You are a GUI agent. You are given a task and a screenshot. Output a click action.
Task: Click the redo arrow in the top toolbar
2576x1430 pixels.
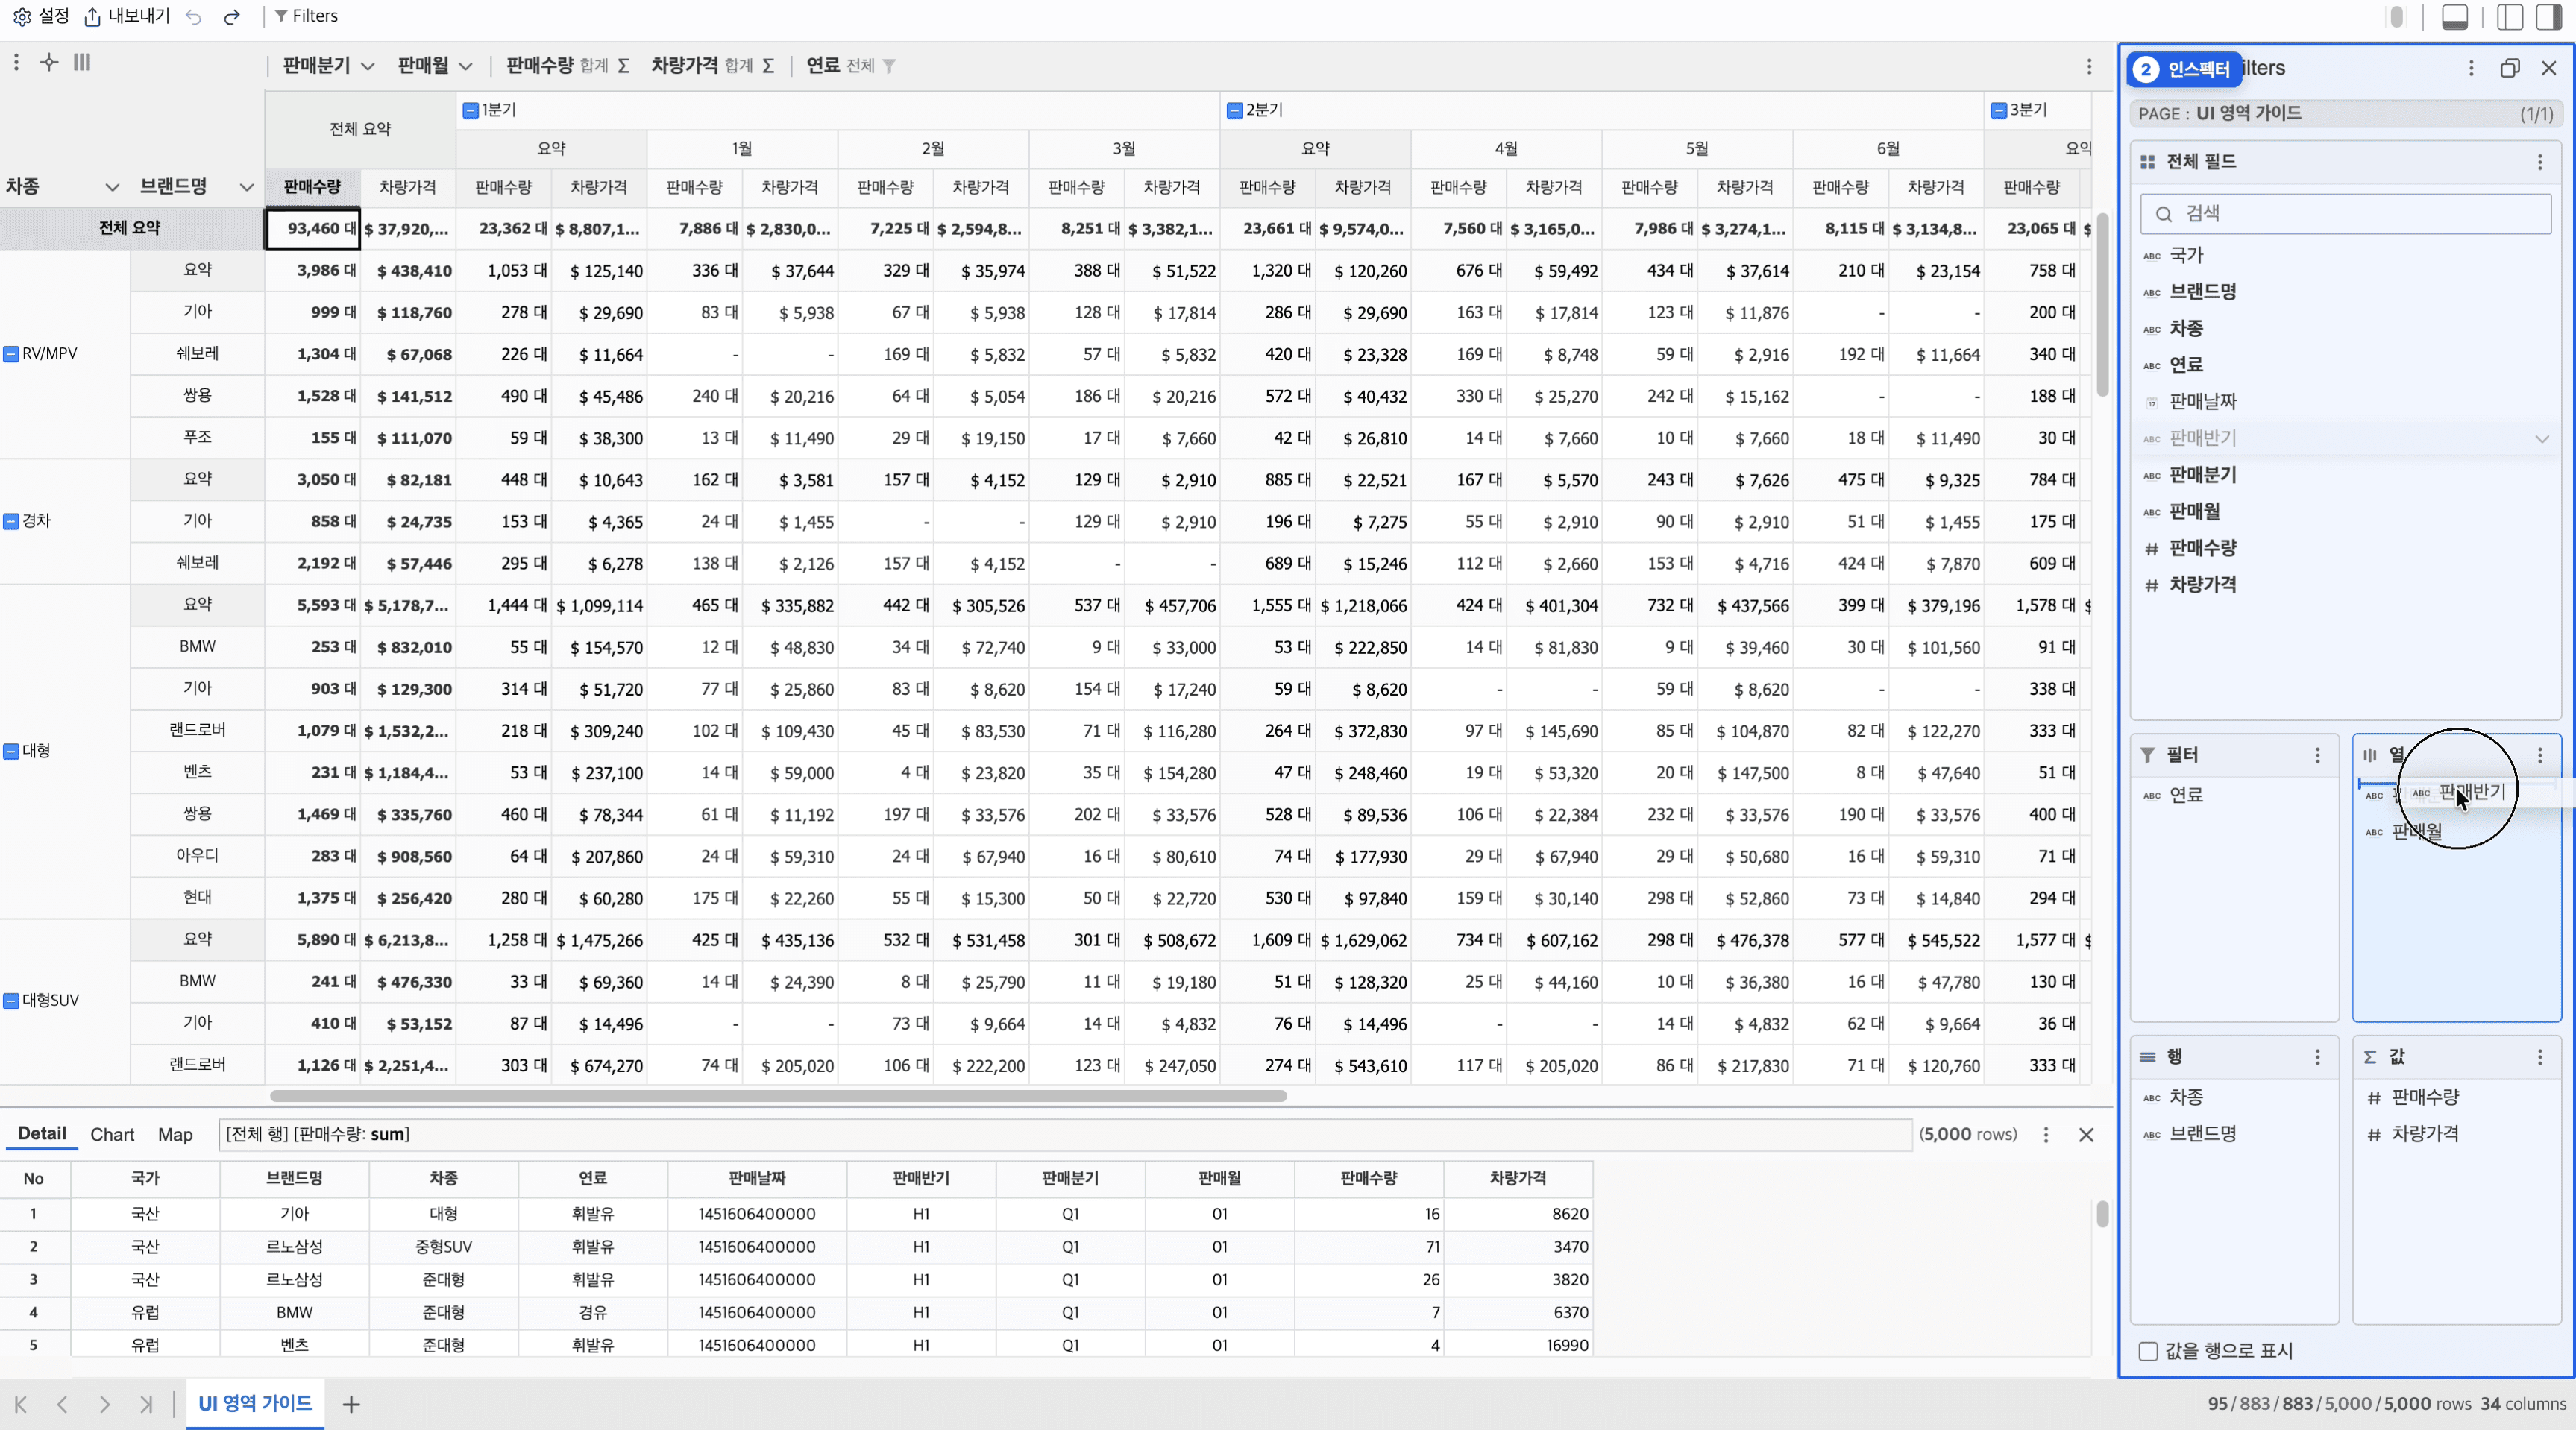[x=232, y=17]
